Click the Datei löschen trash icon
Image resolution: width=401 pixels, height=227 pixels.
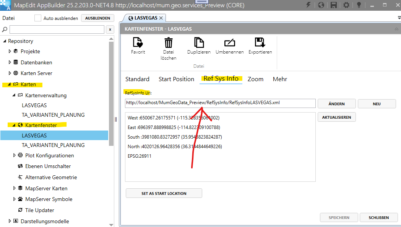169,42
